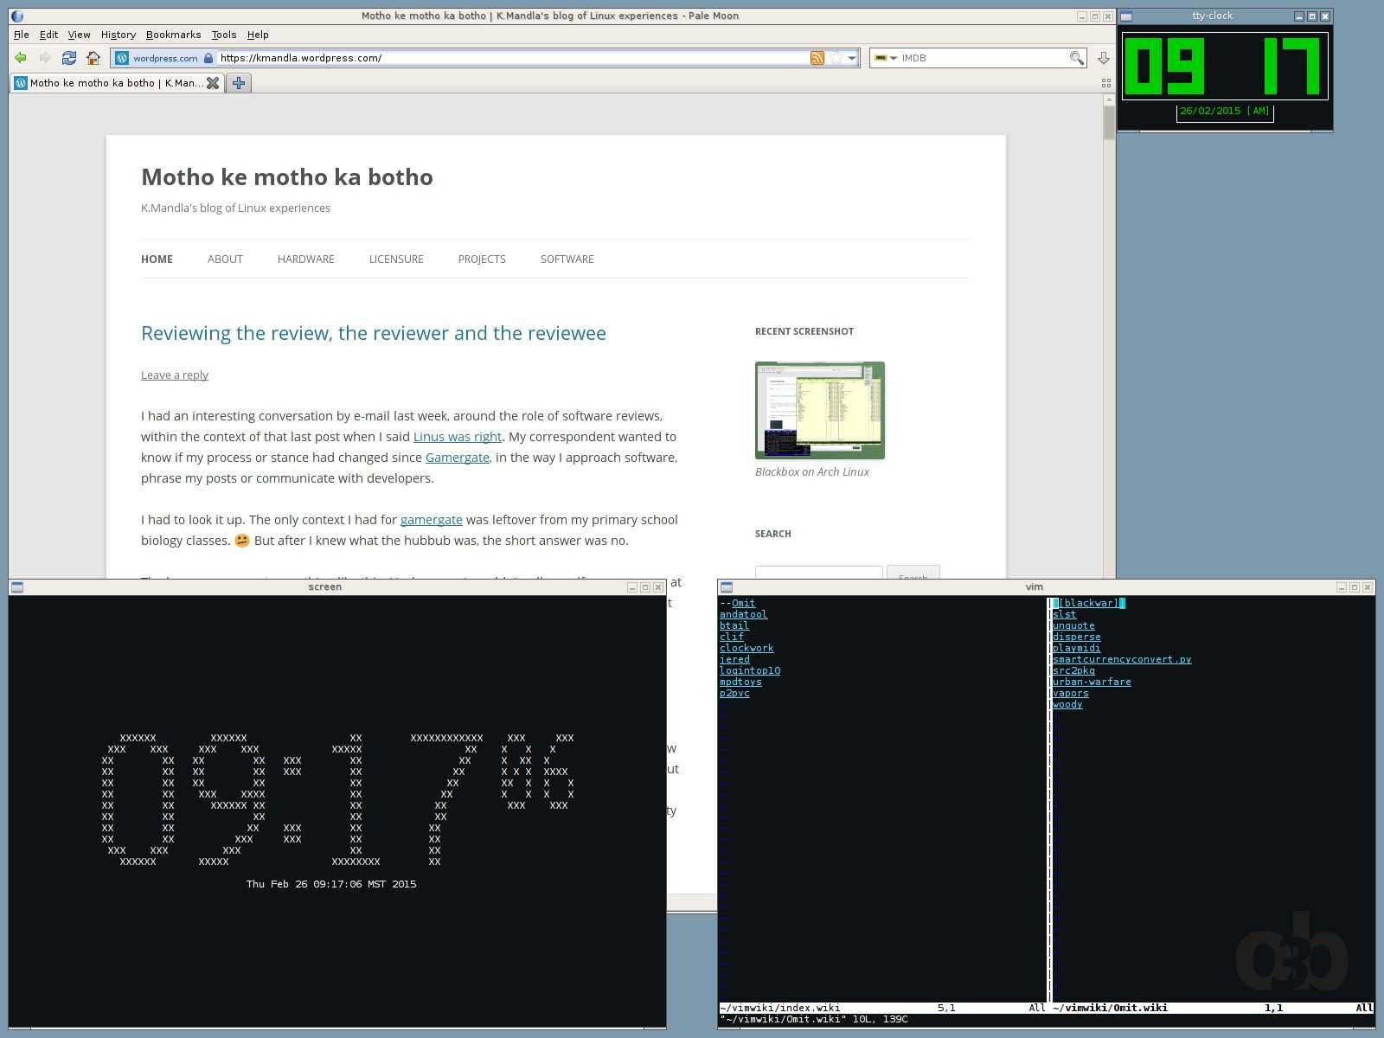The image size is (1384, 1038).
Task: Click the Leave a reply link
Action: [x=175, y=375]
